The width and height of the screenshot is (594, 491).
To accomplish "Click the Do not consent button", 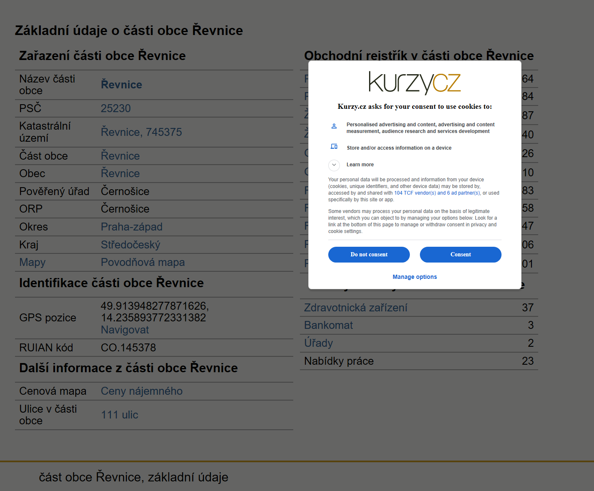I will click(369, 255).
